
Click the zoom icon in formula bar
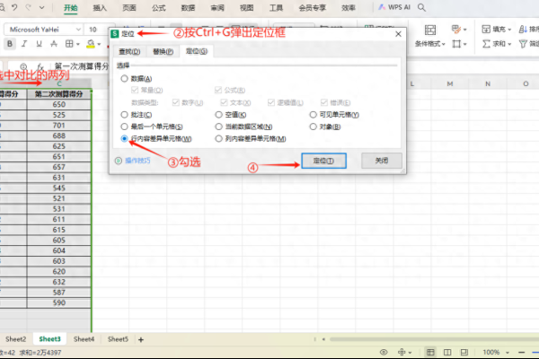[23, 66]
